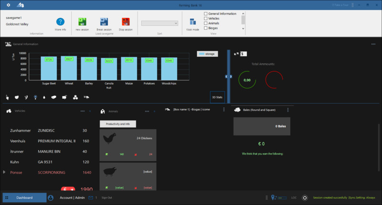
Task: Toggle the Animals view checkbox
Action: pyautogui.click(x=206, y=23)
